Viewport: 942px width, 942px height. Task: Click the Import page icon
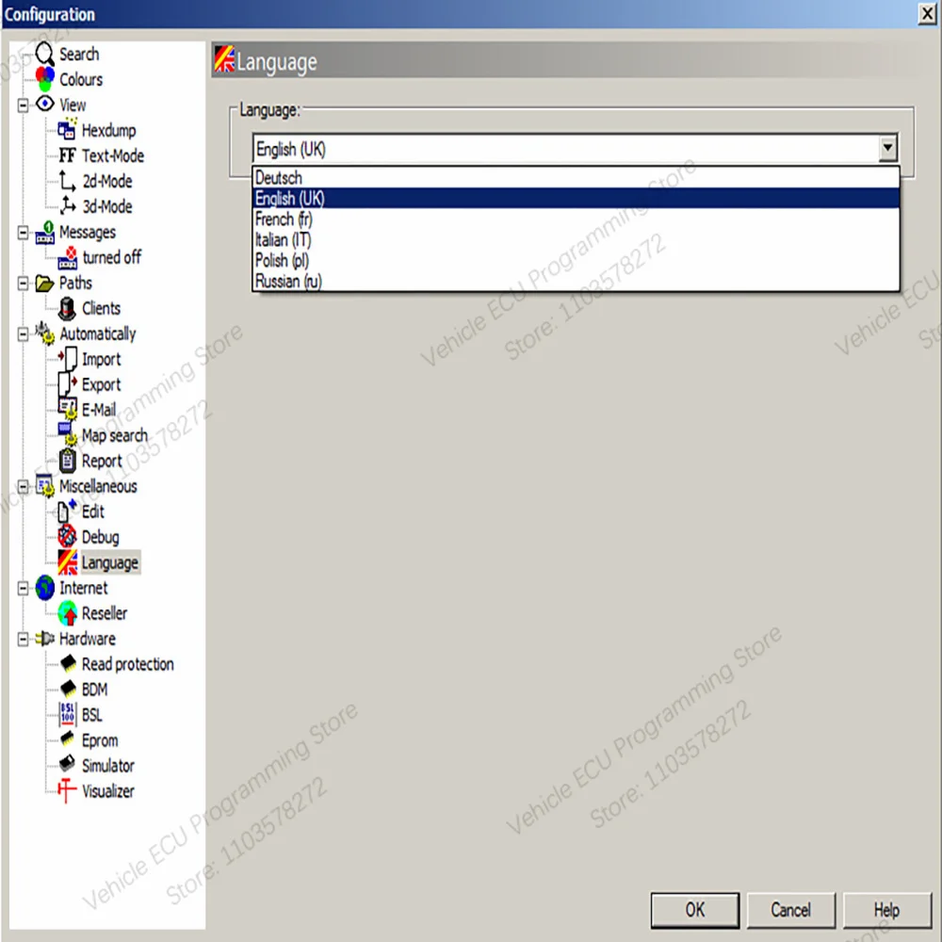68,359
